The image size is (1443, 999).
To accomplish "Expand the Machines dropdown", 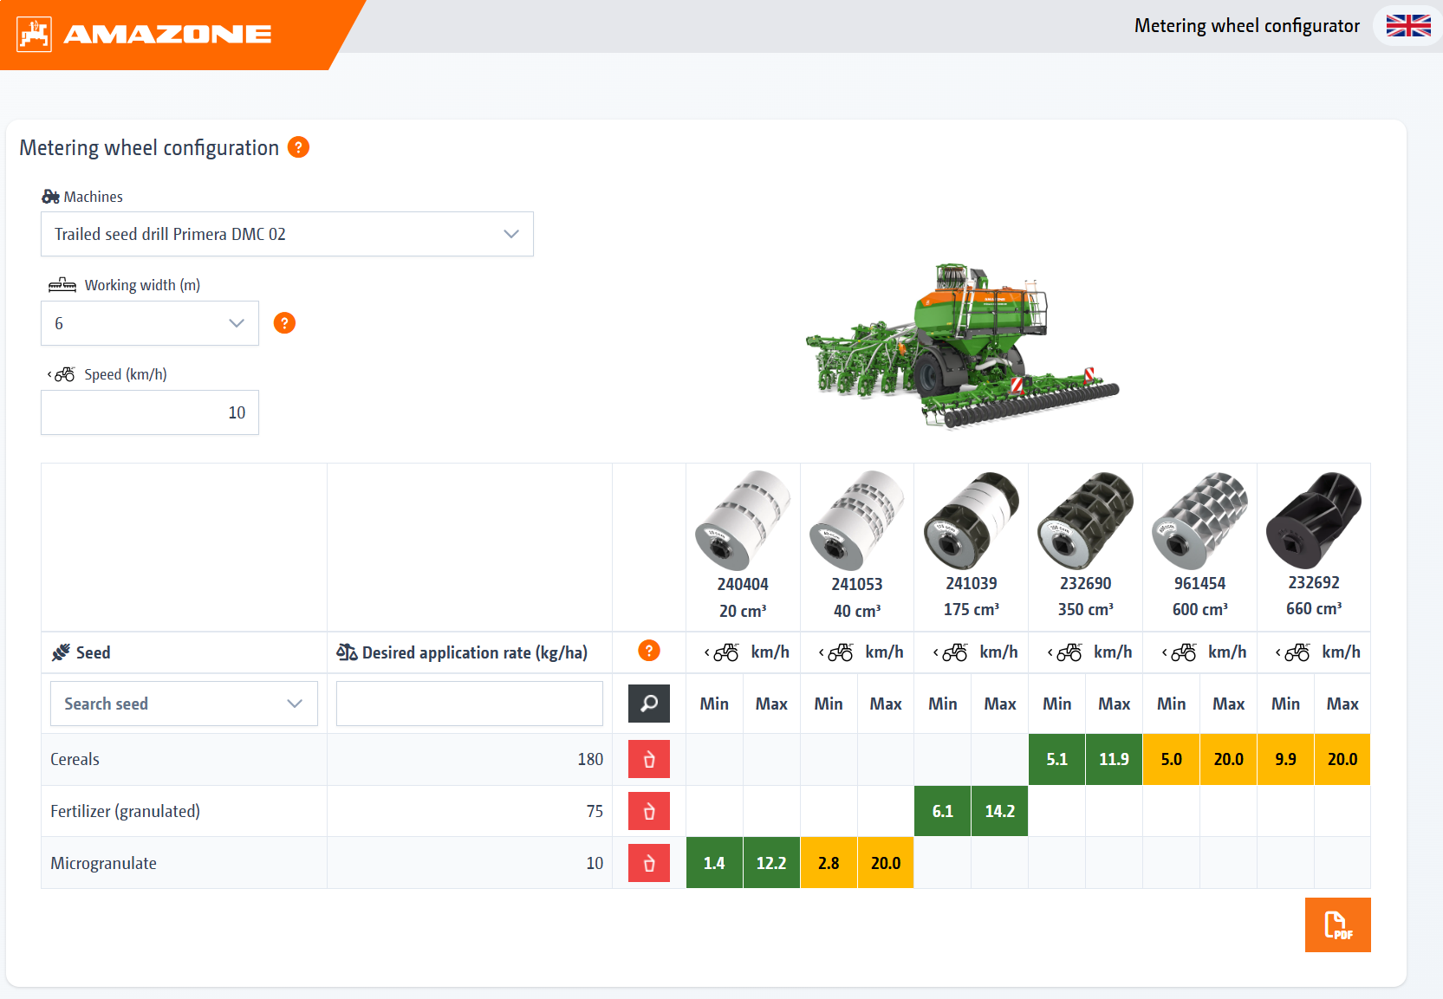I will 287,234.
